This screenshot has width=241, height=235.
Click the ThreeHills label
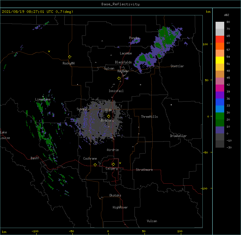pyautogui.click(x=149, y=117)
